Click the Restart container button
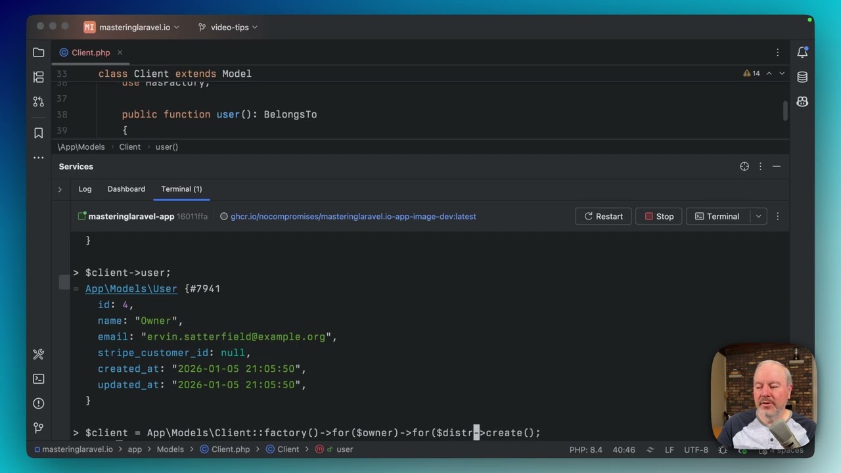This screenshot has height=473, width=841. [603, 216]
